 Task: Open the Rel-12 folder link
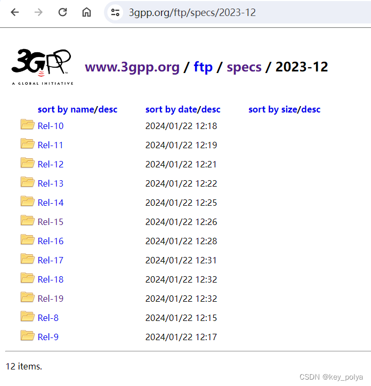(51, 164)
